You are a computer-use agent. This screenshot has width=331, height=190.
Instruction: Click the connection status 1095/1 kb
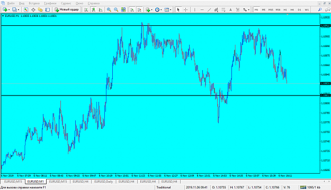coord(310,187)
